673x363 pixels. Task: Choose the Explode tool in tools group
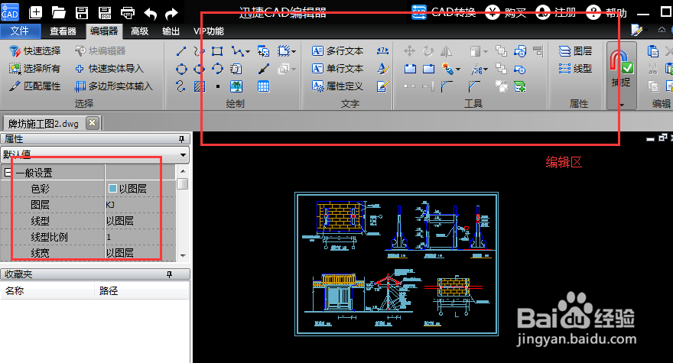[x=447, y=69]
